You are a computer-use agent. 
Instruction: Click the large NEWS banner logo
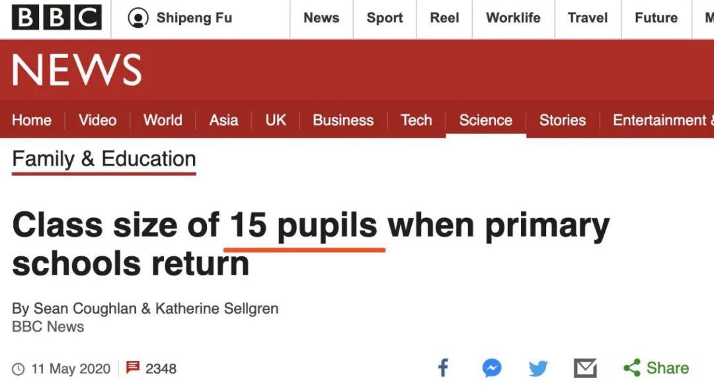tap(77, 69)
